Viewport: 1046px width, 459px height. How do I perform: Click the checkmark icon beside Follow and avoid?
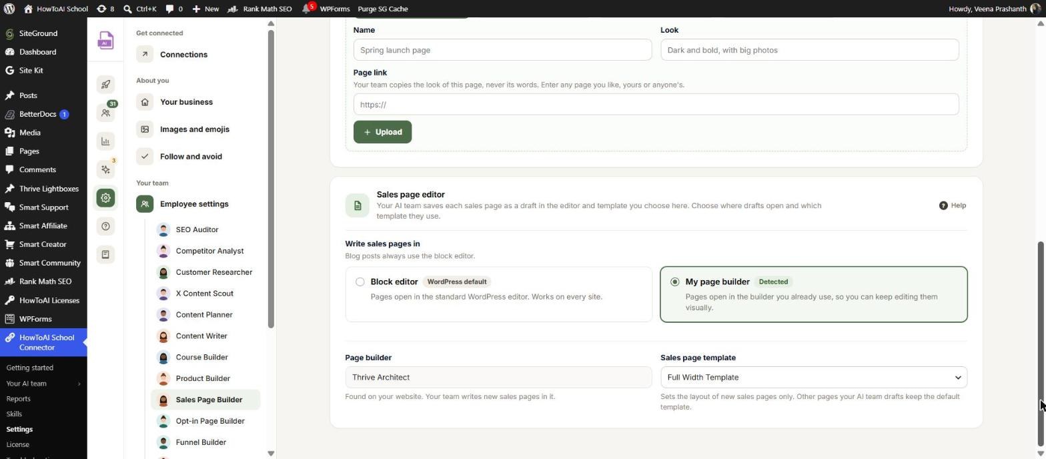[145, 157]
